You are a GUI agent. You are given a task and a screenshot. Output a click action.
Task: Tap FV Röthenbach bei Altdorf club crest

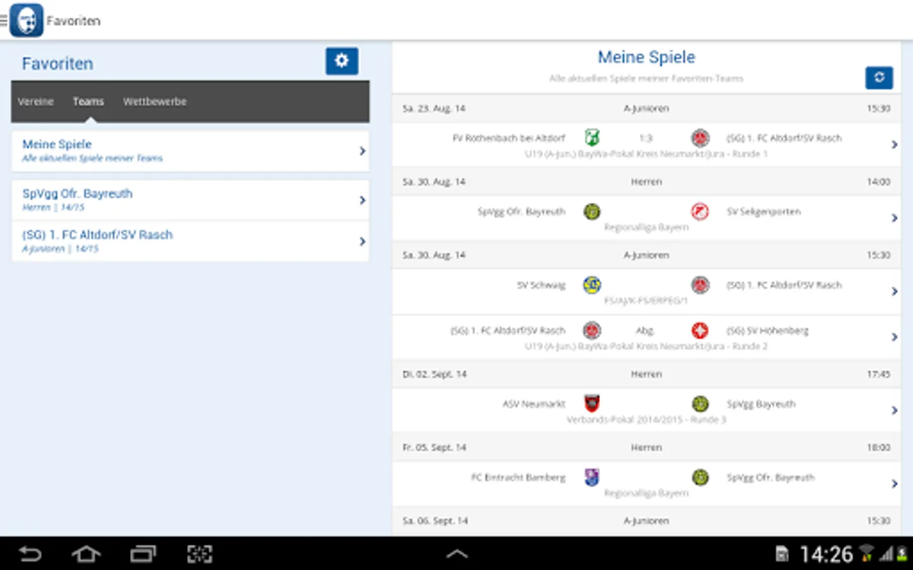pyautogui.click(x=592, y=137)
